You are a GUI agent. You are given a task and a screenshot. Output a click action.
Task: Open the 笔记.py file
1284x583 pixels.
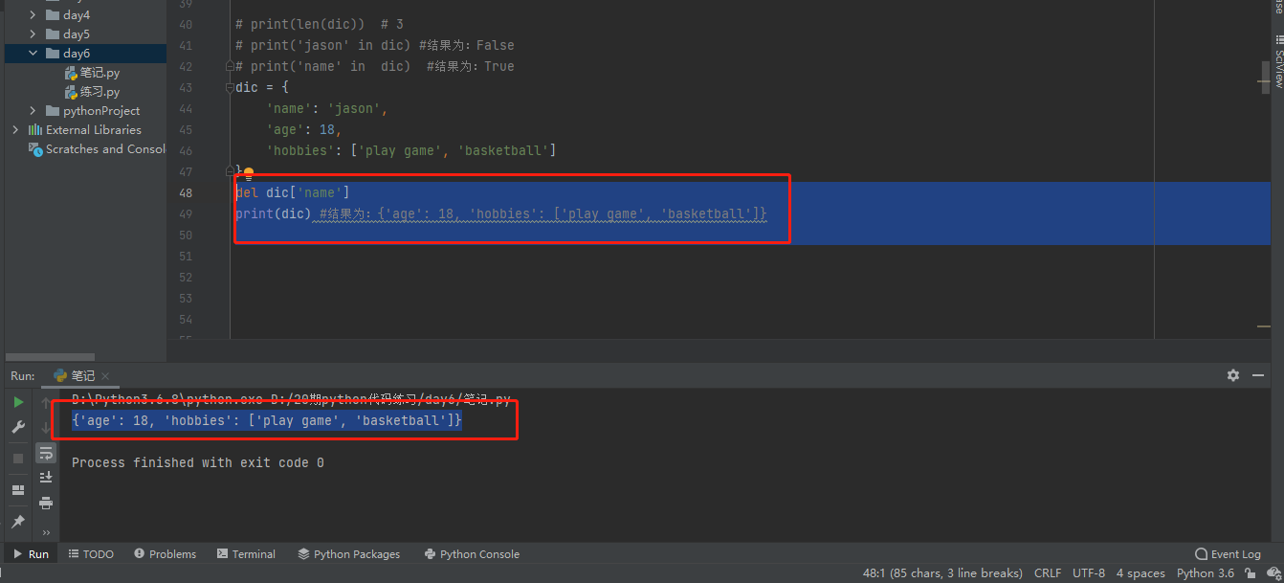click(x=92, y=73)
